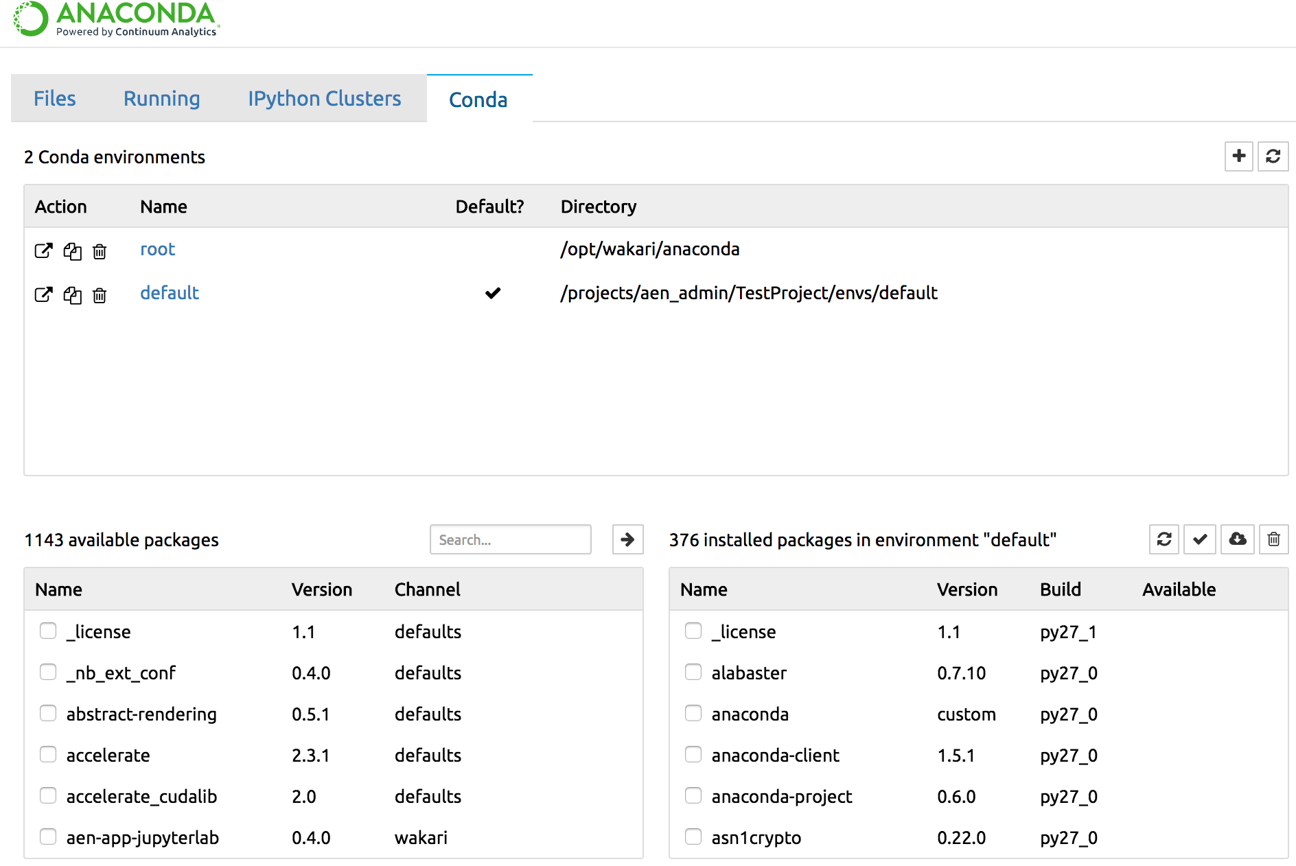Select the anaconda-client checkbox

click(x=693, y=754)
